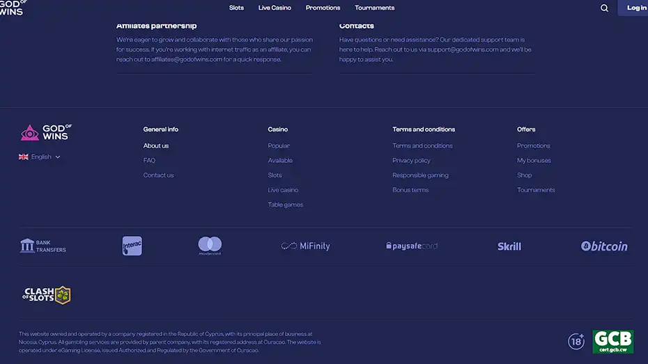Follow the Responsible gaming link
Screen dimensions: 648x364
click(420, 175)
